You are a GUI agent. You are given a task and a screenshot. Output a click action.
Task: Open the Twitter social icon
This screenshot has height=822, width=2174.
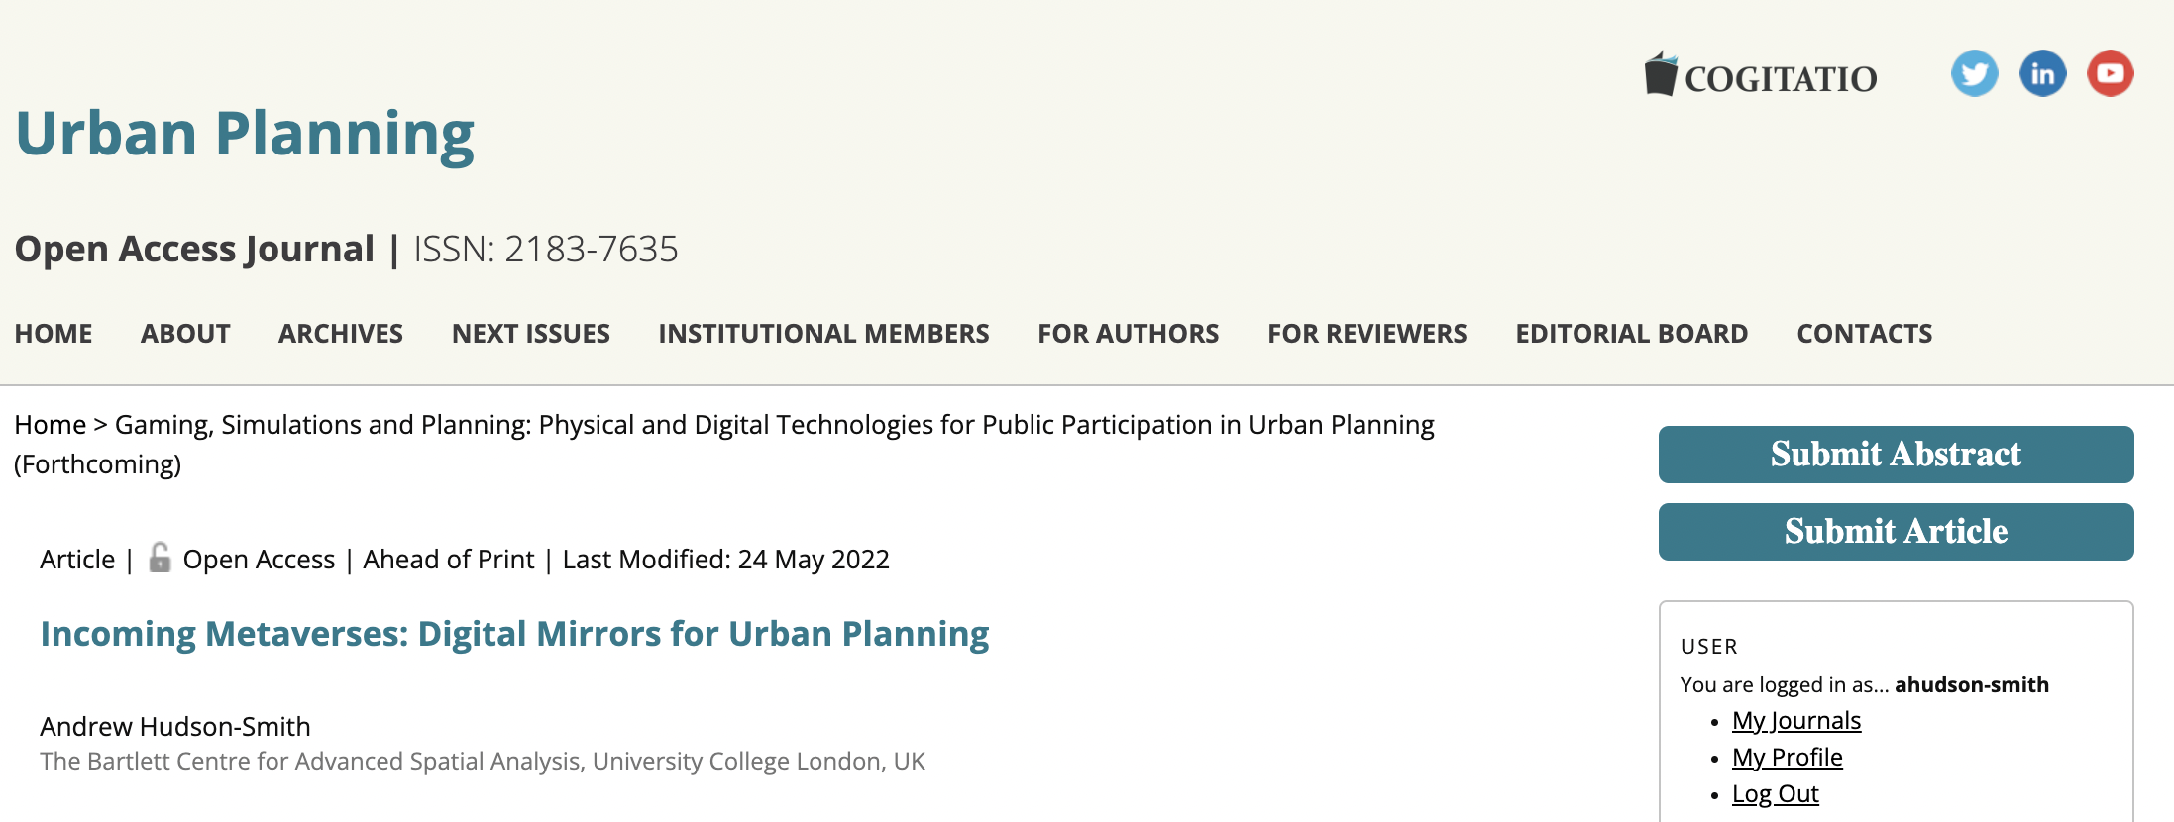tap(1974, 73)
